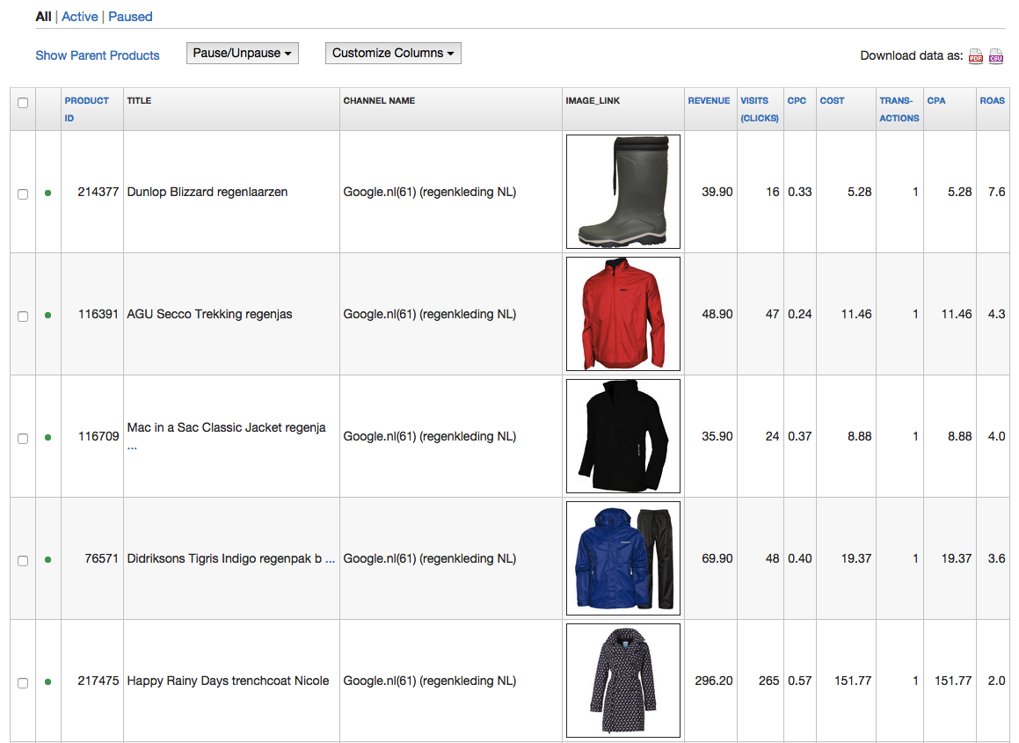Click green status dot for Dunlop Blizzard
This screenshot has height=743, width=1019.
pyautogui.click(x=47, y=193)
